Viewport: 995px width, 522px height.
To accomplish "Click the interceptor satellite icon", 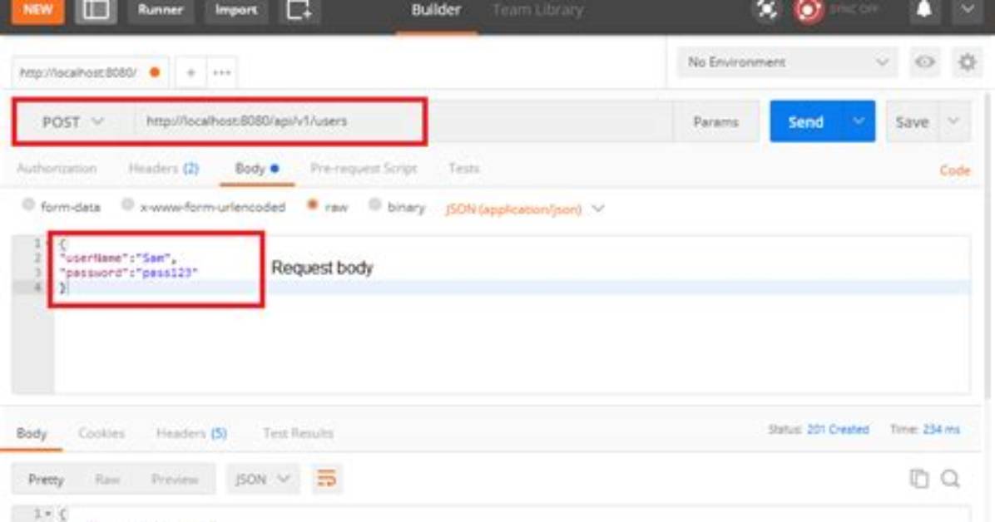I will [766, 10].
